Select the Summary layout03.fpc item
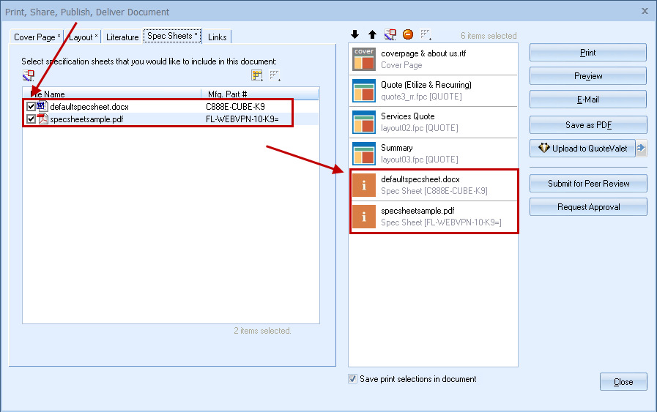 coord(434,153)
